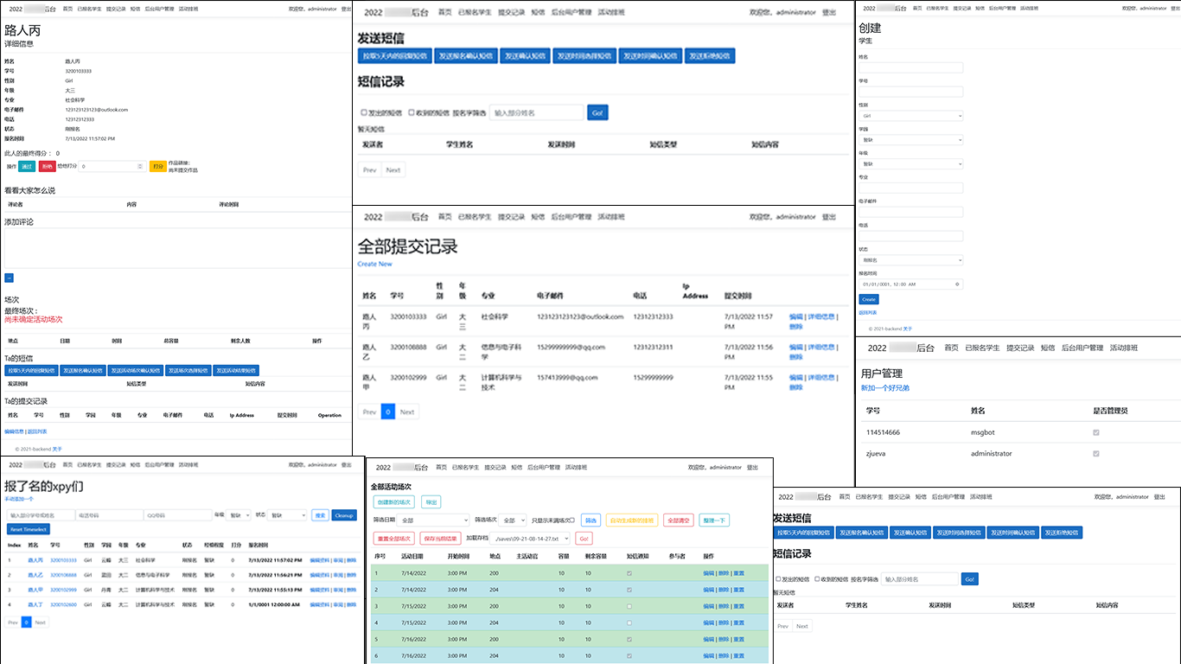1181x664 pixels.
Task: Toggle 只显示未满场次 checkbox in 全部活动场次 page
Action: click(571, 520)
